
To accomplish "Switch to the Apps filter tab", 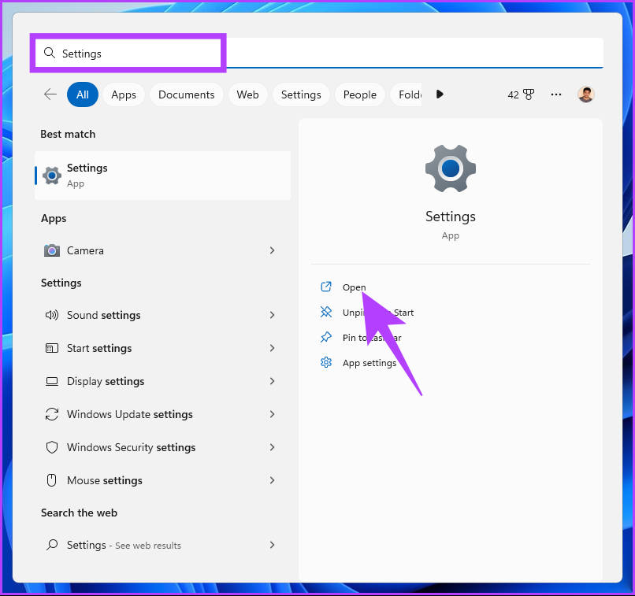I will pos(124,94).
